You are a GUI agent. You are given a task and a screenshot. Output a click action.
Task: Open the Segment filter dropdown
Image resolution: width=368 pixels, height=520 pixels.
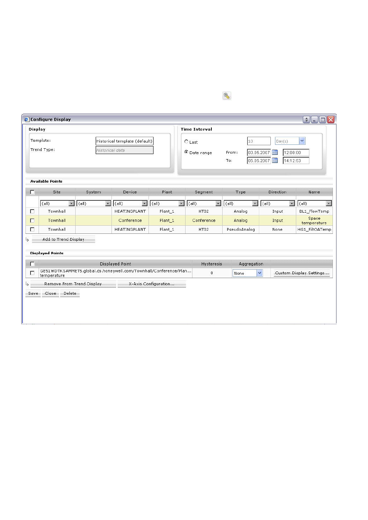click(204, 203)
